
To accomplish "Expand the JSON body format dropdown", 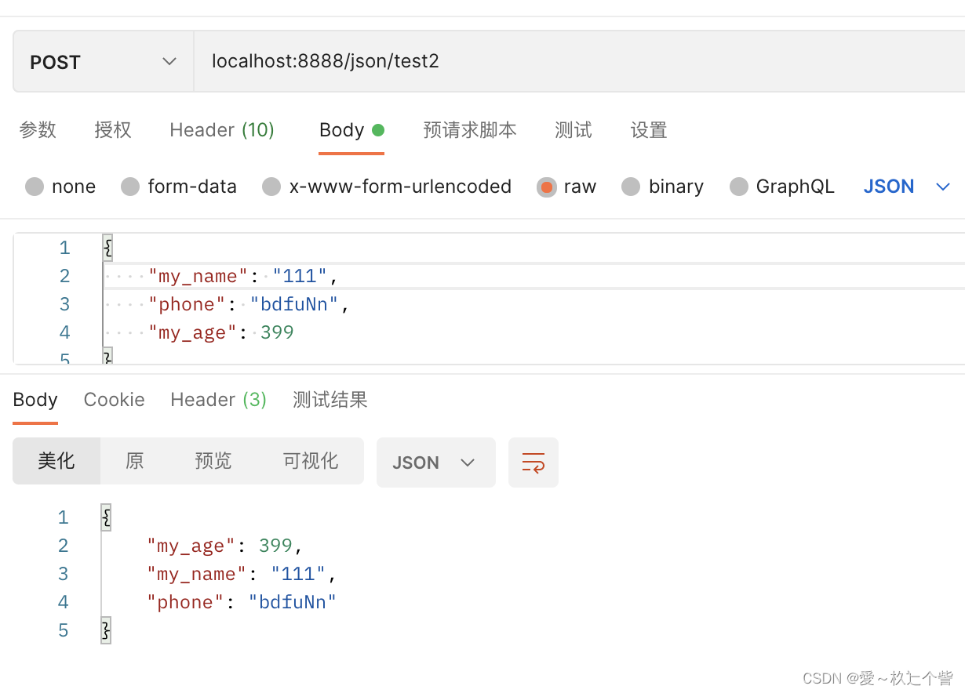I will click(x=906, y=187).
